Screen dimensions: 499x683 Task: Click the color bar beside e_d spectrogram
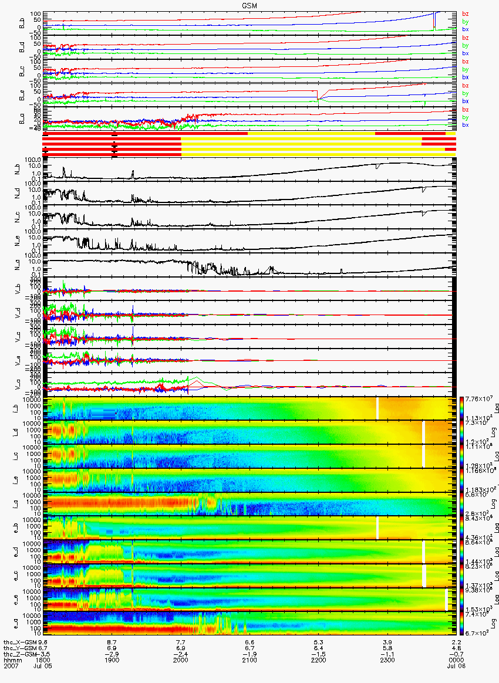pyautogui.click(x=463, y=552)
